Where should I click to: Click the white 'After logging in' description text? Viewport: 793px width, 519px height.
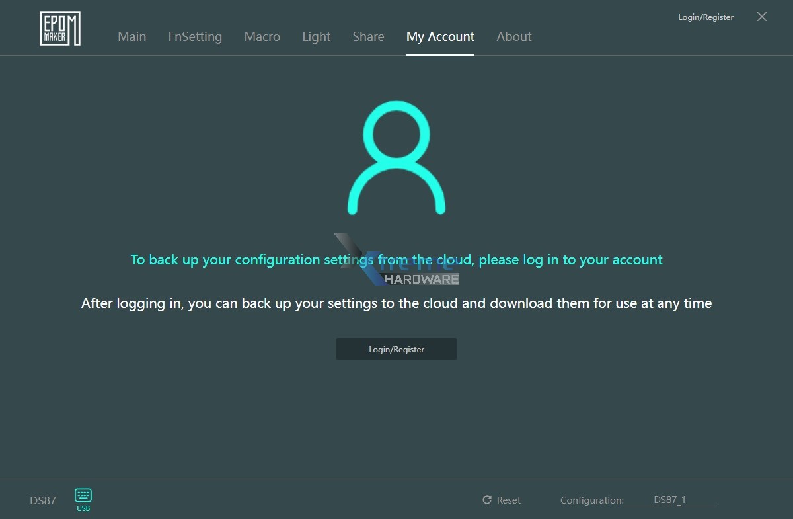pos(397,303)
